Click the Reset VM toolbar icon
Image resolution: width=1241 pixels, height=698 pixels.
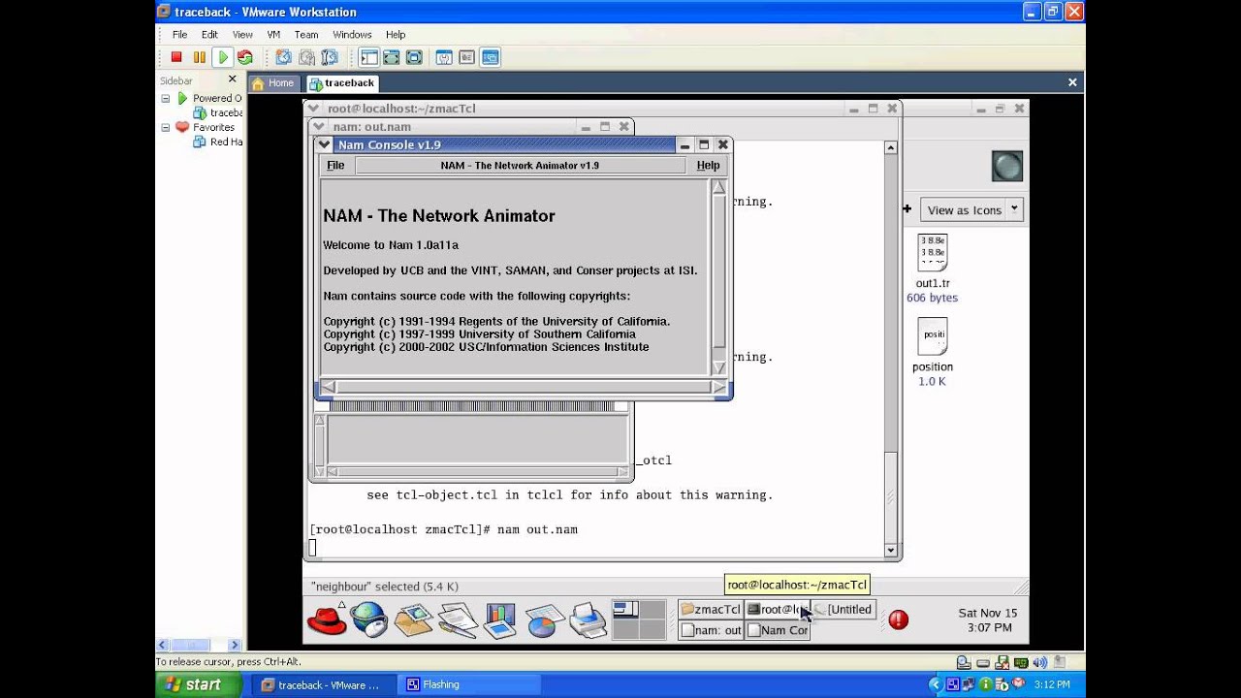coord(244,57)
